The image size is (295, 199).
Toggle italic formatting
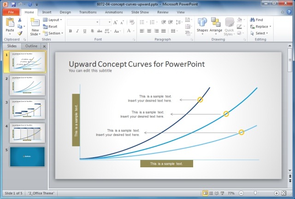coord(77,31)
